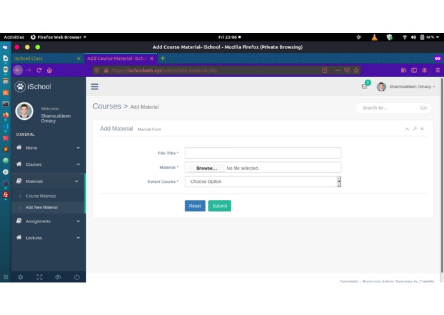Image resolution: width=444 pixels, height=315 pixels.
Task: Close the iSchool Class tab
Action: pos(79,59)
